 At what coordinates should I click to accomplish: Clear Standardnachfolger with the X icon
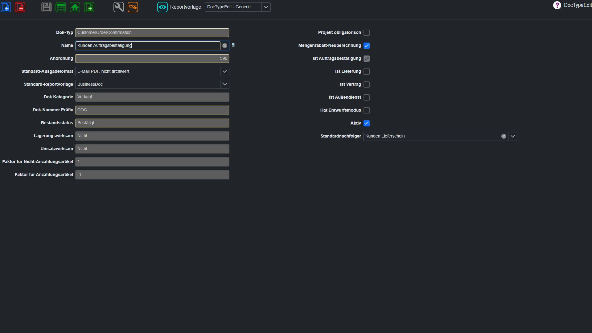point(504,136)
